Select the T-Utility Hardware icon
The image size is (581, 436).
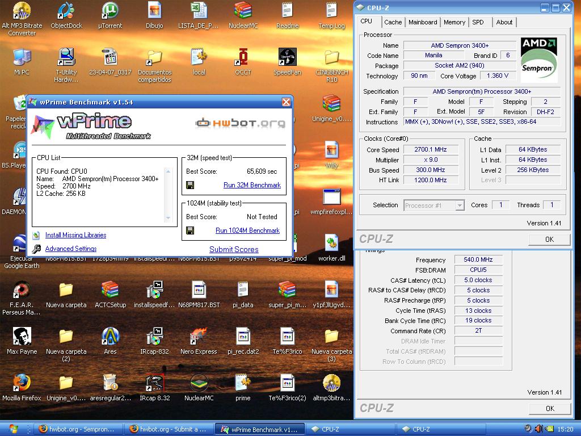click(66, 57)
